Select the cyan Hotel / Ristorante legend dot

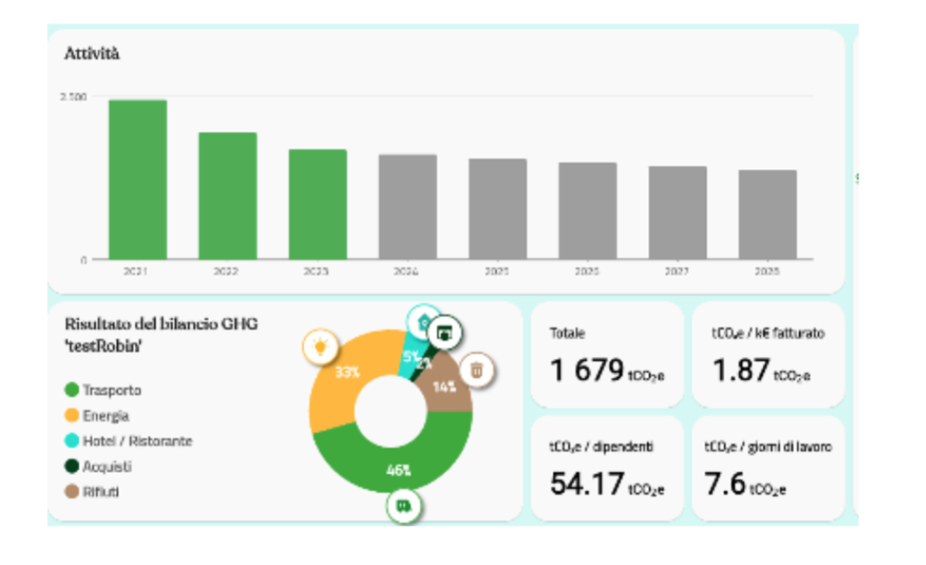tap(72, 441)
